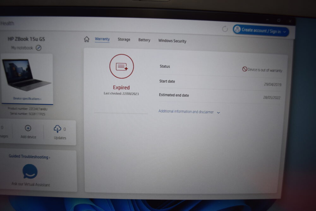Click the Updates cloud download icon
Image resolution: width=316 pixels, height=211 pixels.
click(x=58, y=129)
